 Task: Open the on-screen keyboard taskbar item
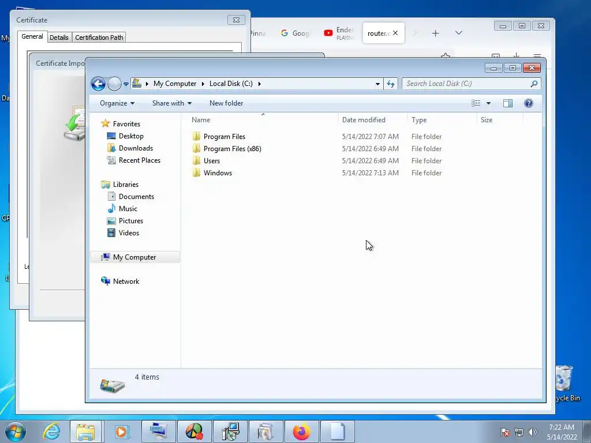(x=158, y=431)
